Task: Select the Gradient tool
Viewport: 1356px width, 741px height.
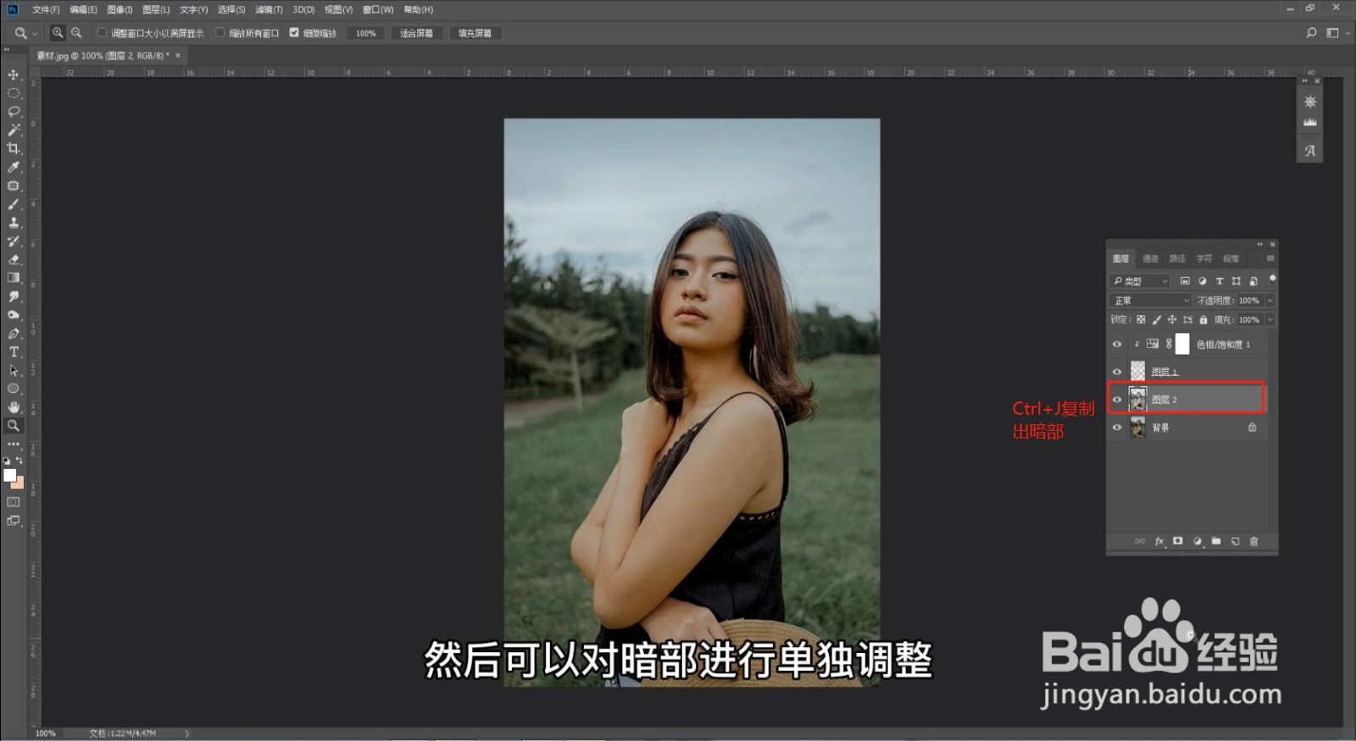Action: coord(14,278)
